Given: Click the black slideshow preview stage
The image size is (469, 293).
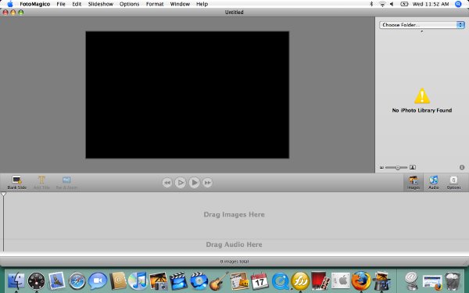Looking at the screenshot, I should click(188, 95).
